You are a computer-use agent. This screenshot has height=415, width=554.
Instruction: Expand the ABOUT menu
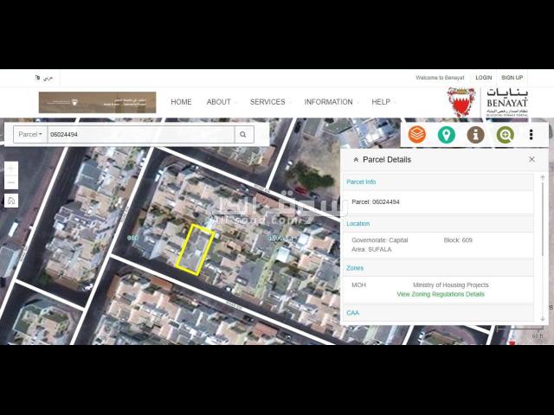pyautogui.click(x=220, y=102)
